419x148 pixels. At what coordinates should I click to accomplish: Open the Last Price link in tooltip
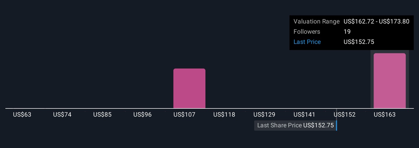tap(307, 42)
